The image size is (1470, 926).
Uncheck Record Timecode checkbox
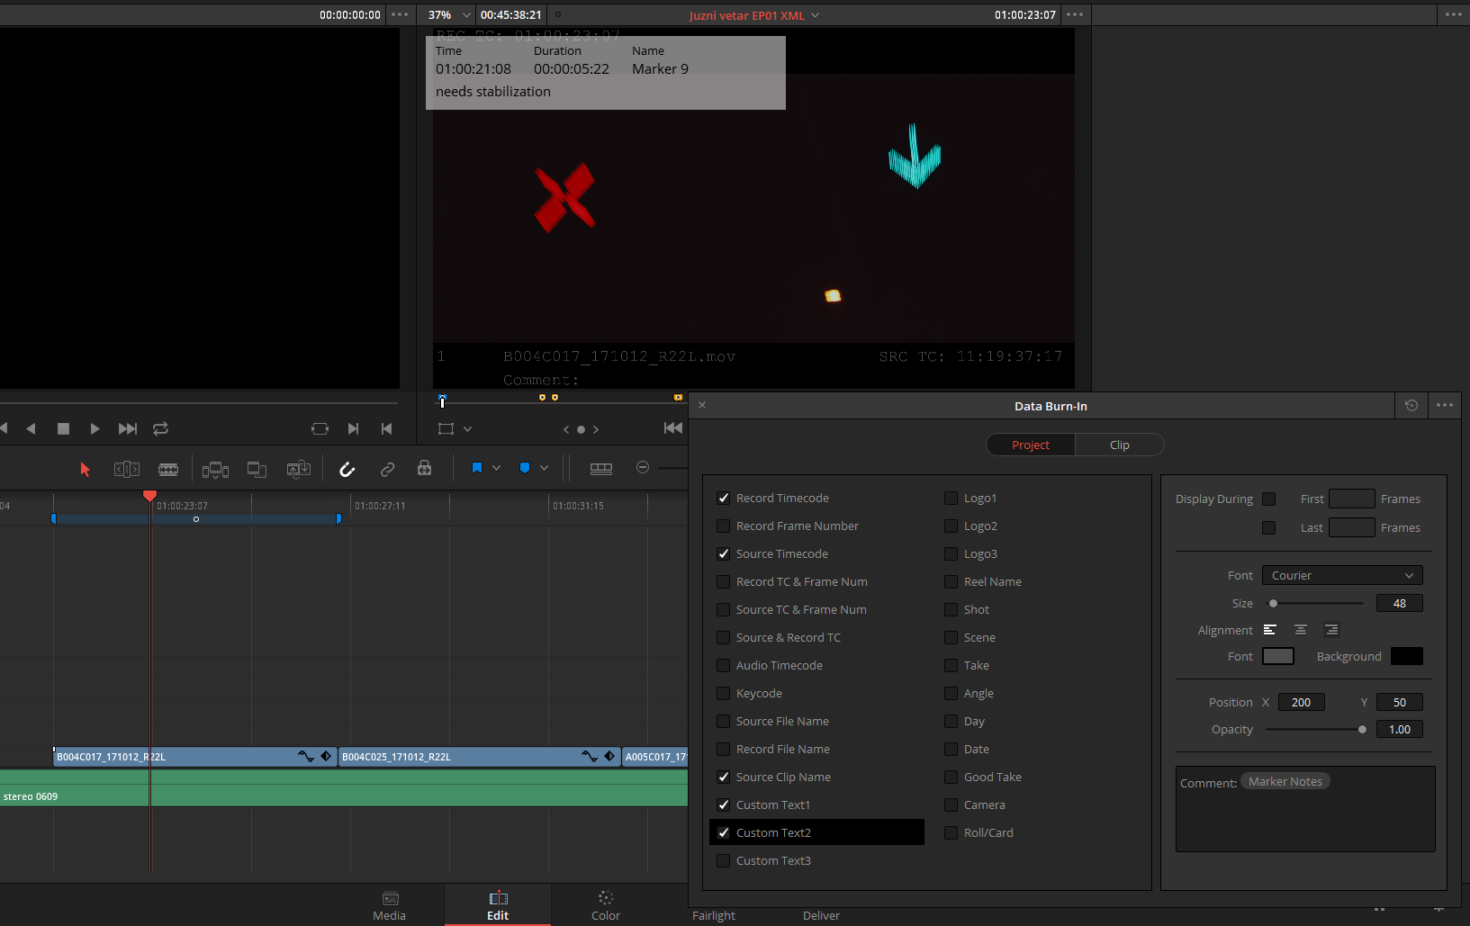coord(723,499)
